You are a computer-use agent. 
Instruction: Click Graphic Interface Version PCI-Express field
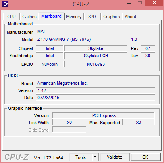104,115
